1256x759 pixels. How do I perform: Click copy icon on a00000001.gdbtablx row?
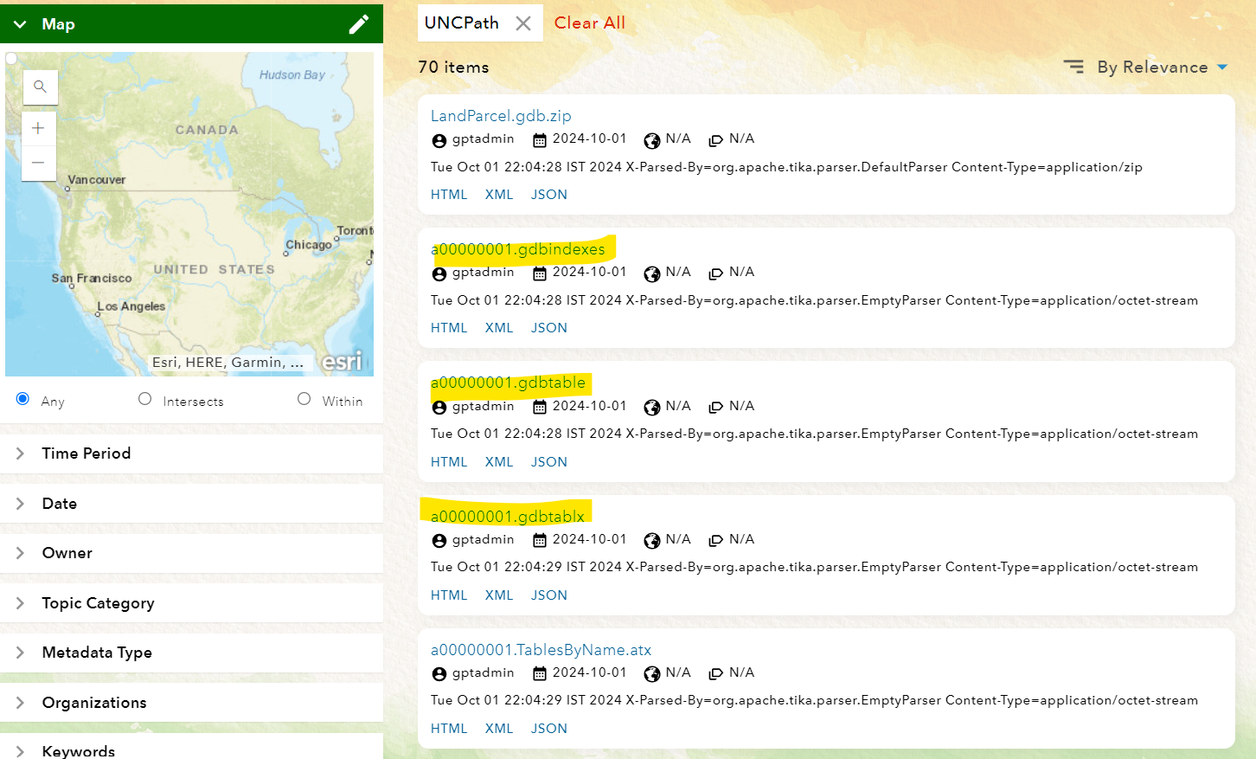(x=715, y=541)
